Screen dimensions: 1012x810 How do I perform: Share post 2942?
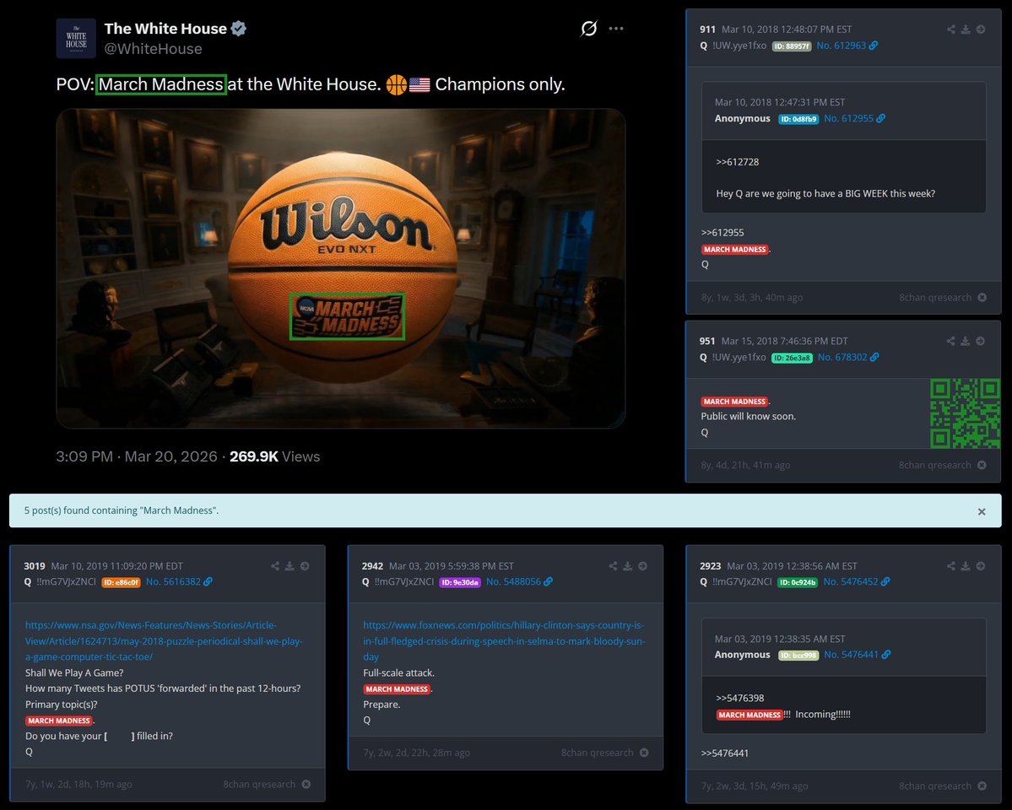[613, 566]
